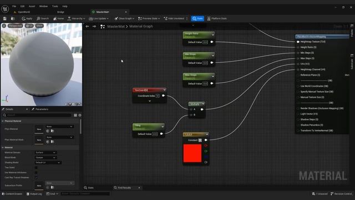Screen dimensions: 355x200
Task: Toggle Hide Unrelated nodes
Action: [x=174, y=18]
